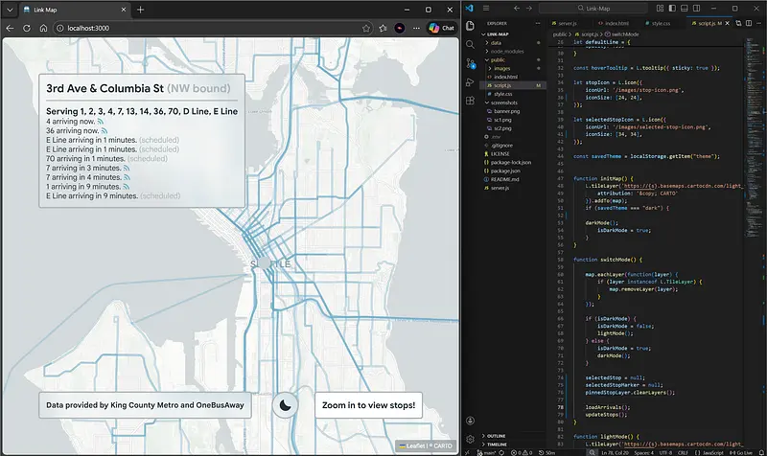767x456 pixels.
Task: Open the Run and Debug view
Action: click(x=470, y=83)
